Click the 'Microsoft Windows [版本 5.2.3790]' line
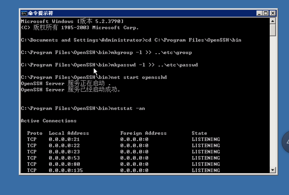Viewport: 289px width, 195px height. 72,21
